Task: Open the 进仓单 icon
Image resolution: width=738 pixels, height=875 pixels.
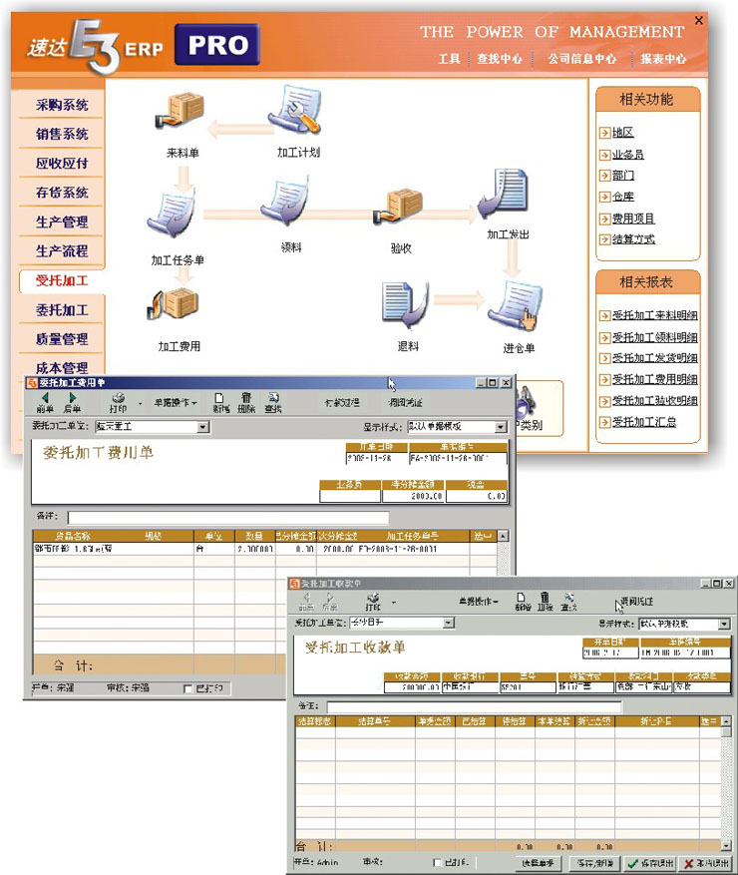Action: (x=516, y=306)
